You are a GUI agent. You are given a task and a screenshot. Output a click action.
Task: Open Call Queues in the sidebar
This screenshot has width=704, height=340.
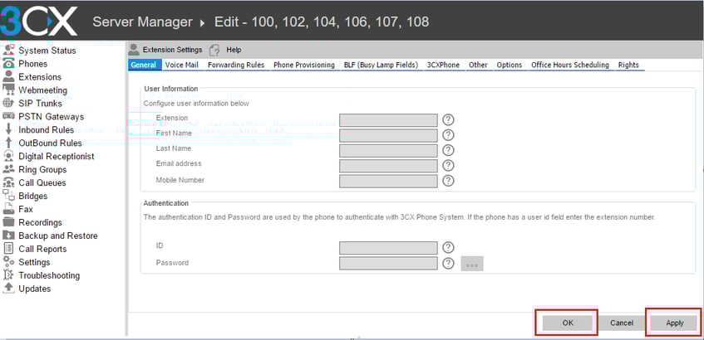click(x=42, y=182)
